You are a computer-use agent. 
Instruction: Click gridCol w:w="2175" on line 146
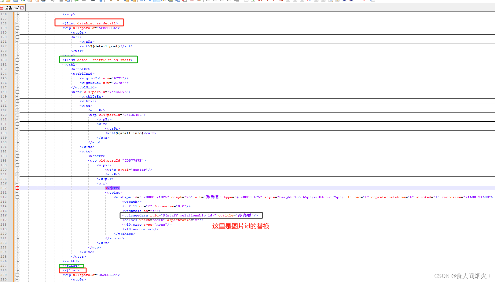[x=104, y=83]
